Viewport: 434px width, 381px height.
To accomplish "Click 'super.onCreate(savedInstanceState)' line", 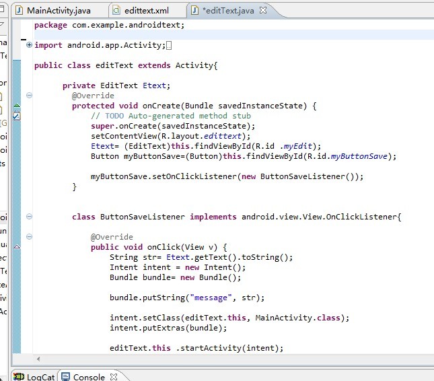I will pos(173,126).
